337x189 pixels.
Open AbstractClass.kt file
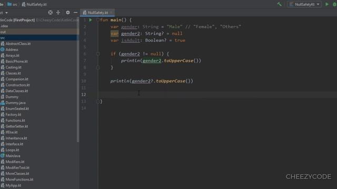pyautogui.click(x=18, y=44)
